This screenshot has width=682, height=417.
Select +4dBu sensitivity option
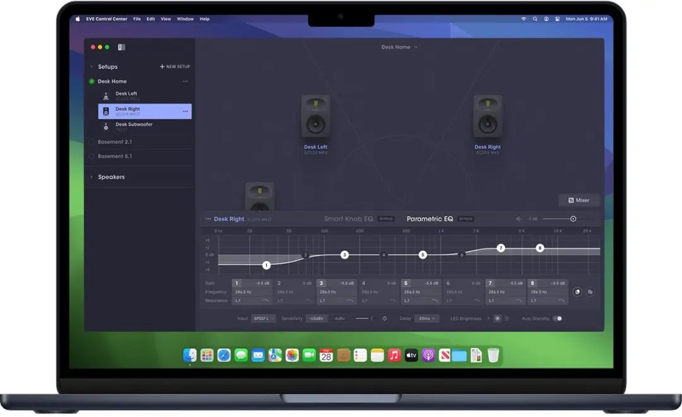[339, 319]
